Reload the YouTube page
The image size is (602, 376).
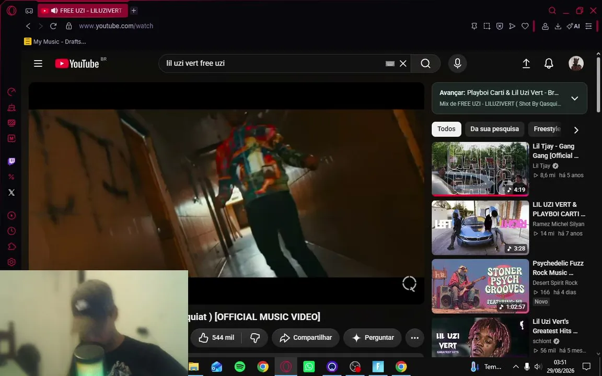(x=53, y=26)
